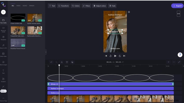This screenshot has height=103, width=184.
Task: Open the Text editing tool
Action: (x=52, y=6)
